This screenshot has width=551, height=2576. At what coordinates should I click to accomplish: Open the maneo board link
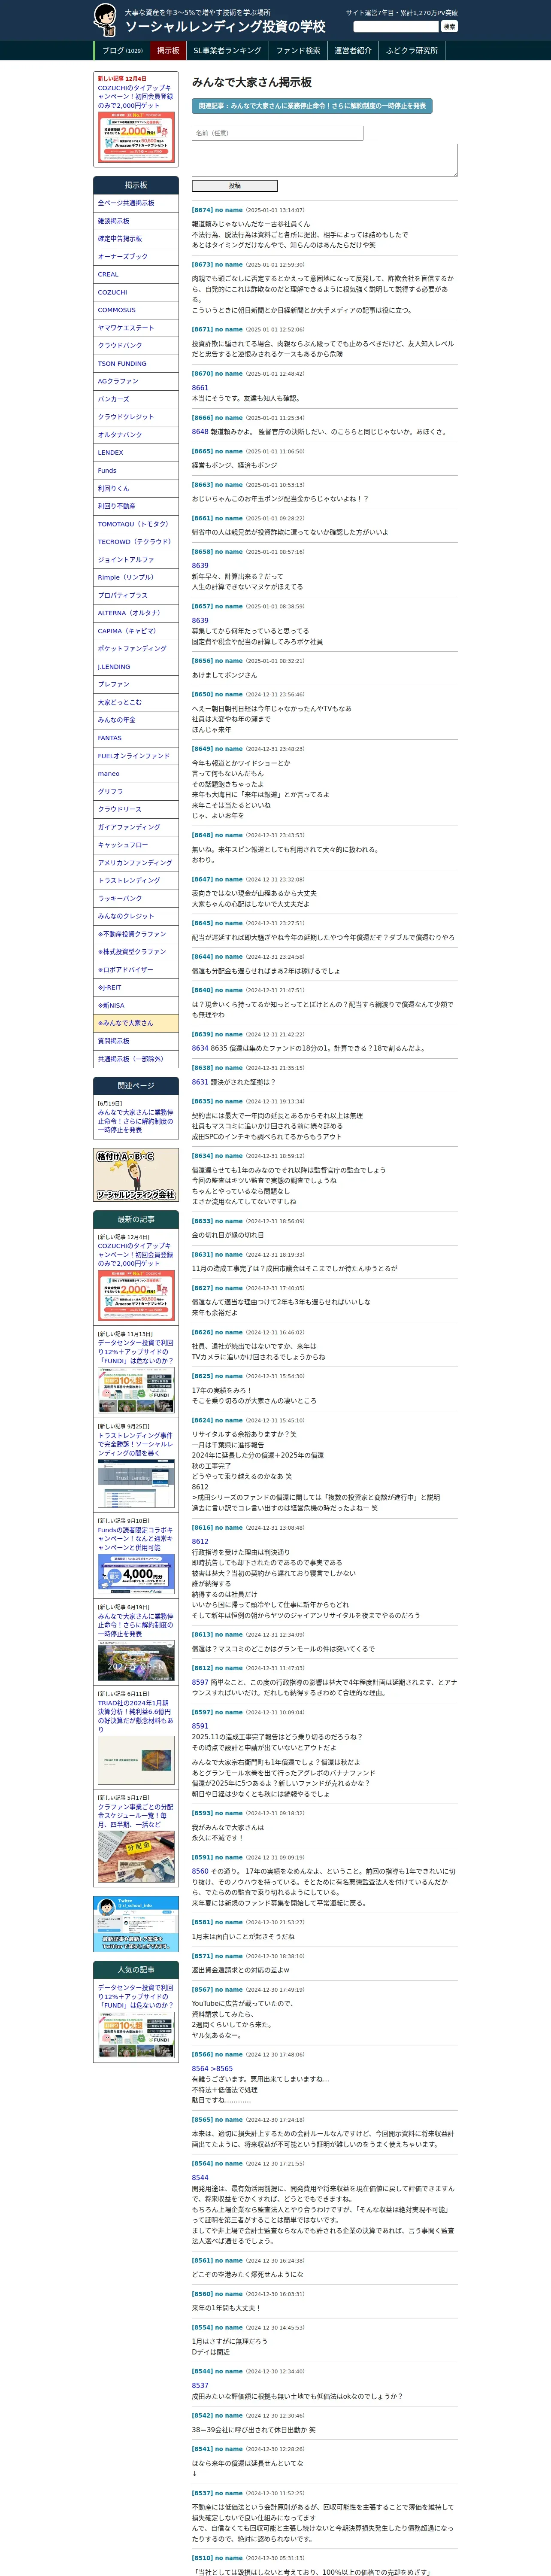(136, 774)
